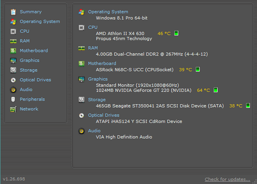Click the CPU temperature indicator beside 46 °C
The width and height of the screenshot is (257, 184).
(176, 33)
